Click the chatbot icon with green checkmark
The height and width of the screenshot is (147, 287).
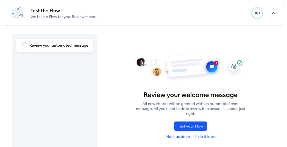click(234, 67)
